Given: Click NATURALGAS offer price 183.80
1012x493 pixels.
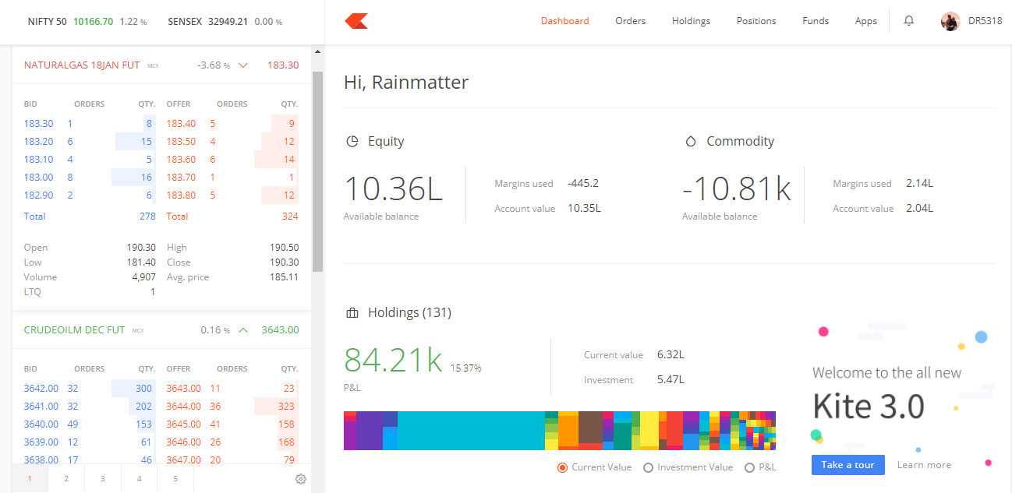Looking at the screenshot, I should [181, 195].
